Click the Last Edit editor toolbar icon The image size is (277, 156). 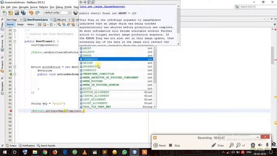pyautogui.click(x=40, y=24)
